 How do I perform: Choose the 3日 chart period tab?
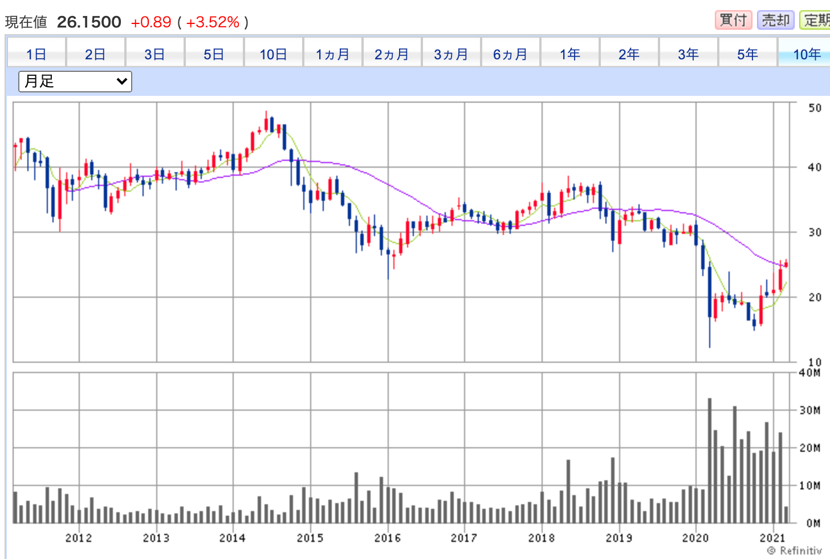point(154,54)
